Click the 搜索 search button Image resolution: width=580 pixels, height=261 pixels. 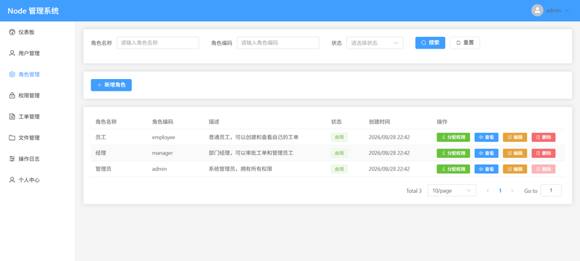430,43
